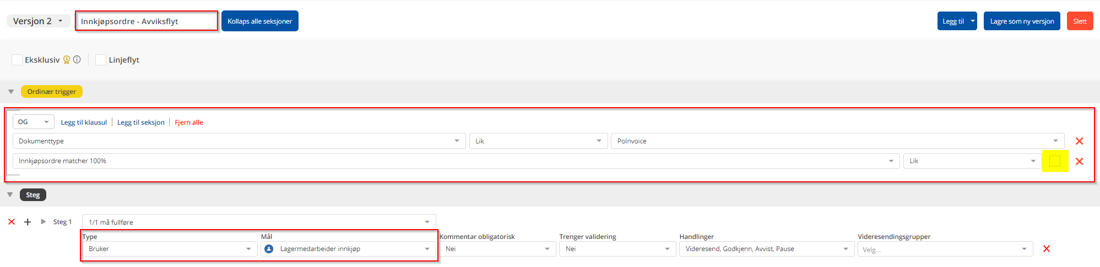Collapse the Ordinær trigger section
1100x267 pixels.
(10, 92)
